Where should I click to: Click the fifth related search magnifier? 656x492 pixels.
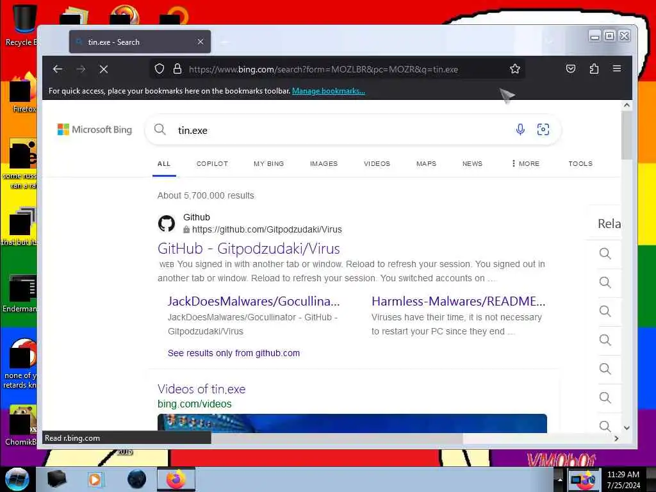(605, 369)
